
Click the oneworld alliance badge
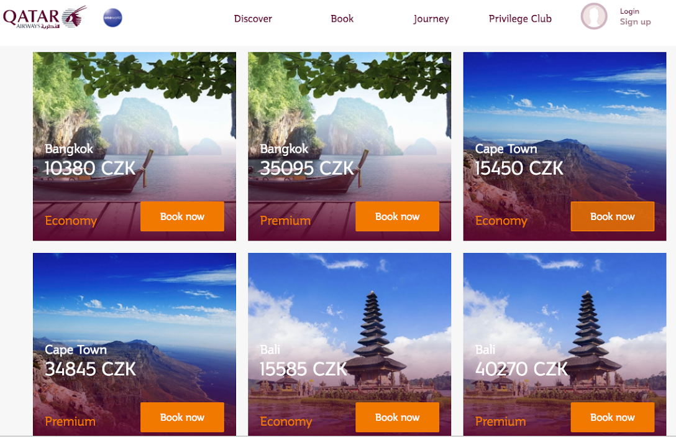[x=112, y=17]
